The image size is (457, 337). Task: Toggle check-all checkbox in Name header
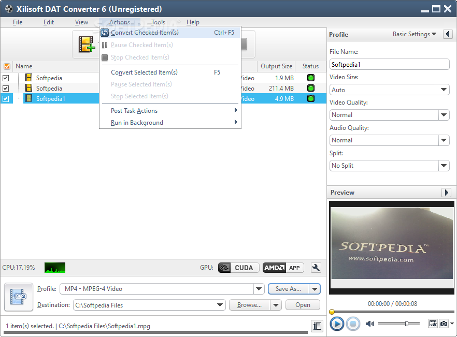coord(7,66)
